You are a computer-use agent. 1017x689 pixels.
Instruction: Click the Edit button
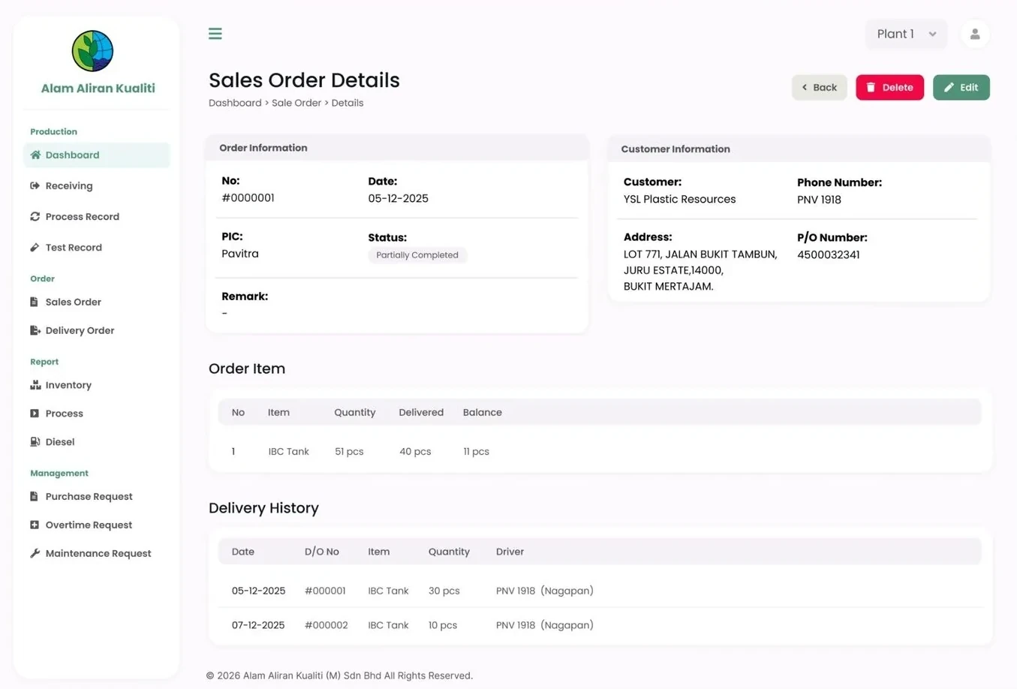point(961,88)
